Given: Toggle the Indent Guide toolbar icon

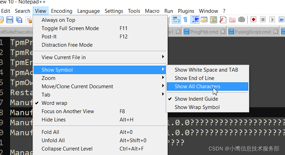Looking at the screenshot, I should [x=195, y=20].
